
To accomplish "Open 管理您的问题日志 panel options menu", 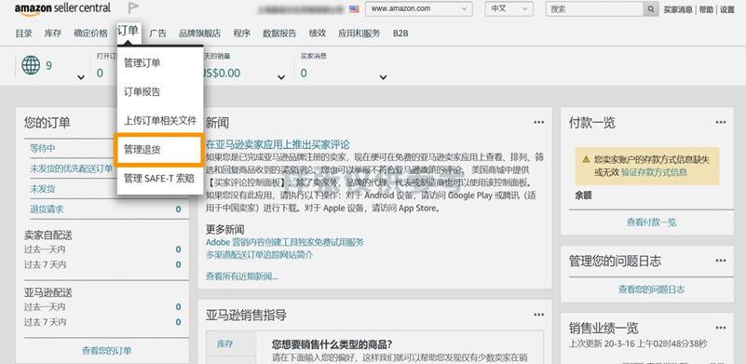I will [721, 261].
